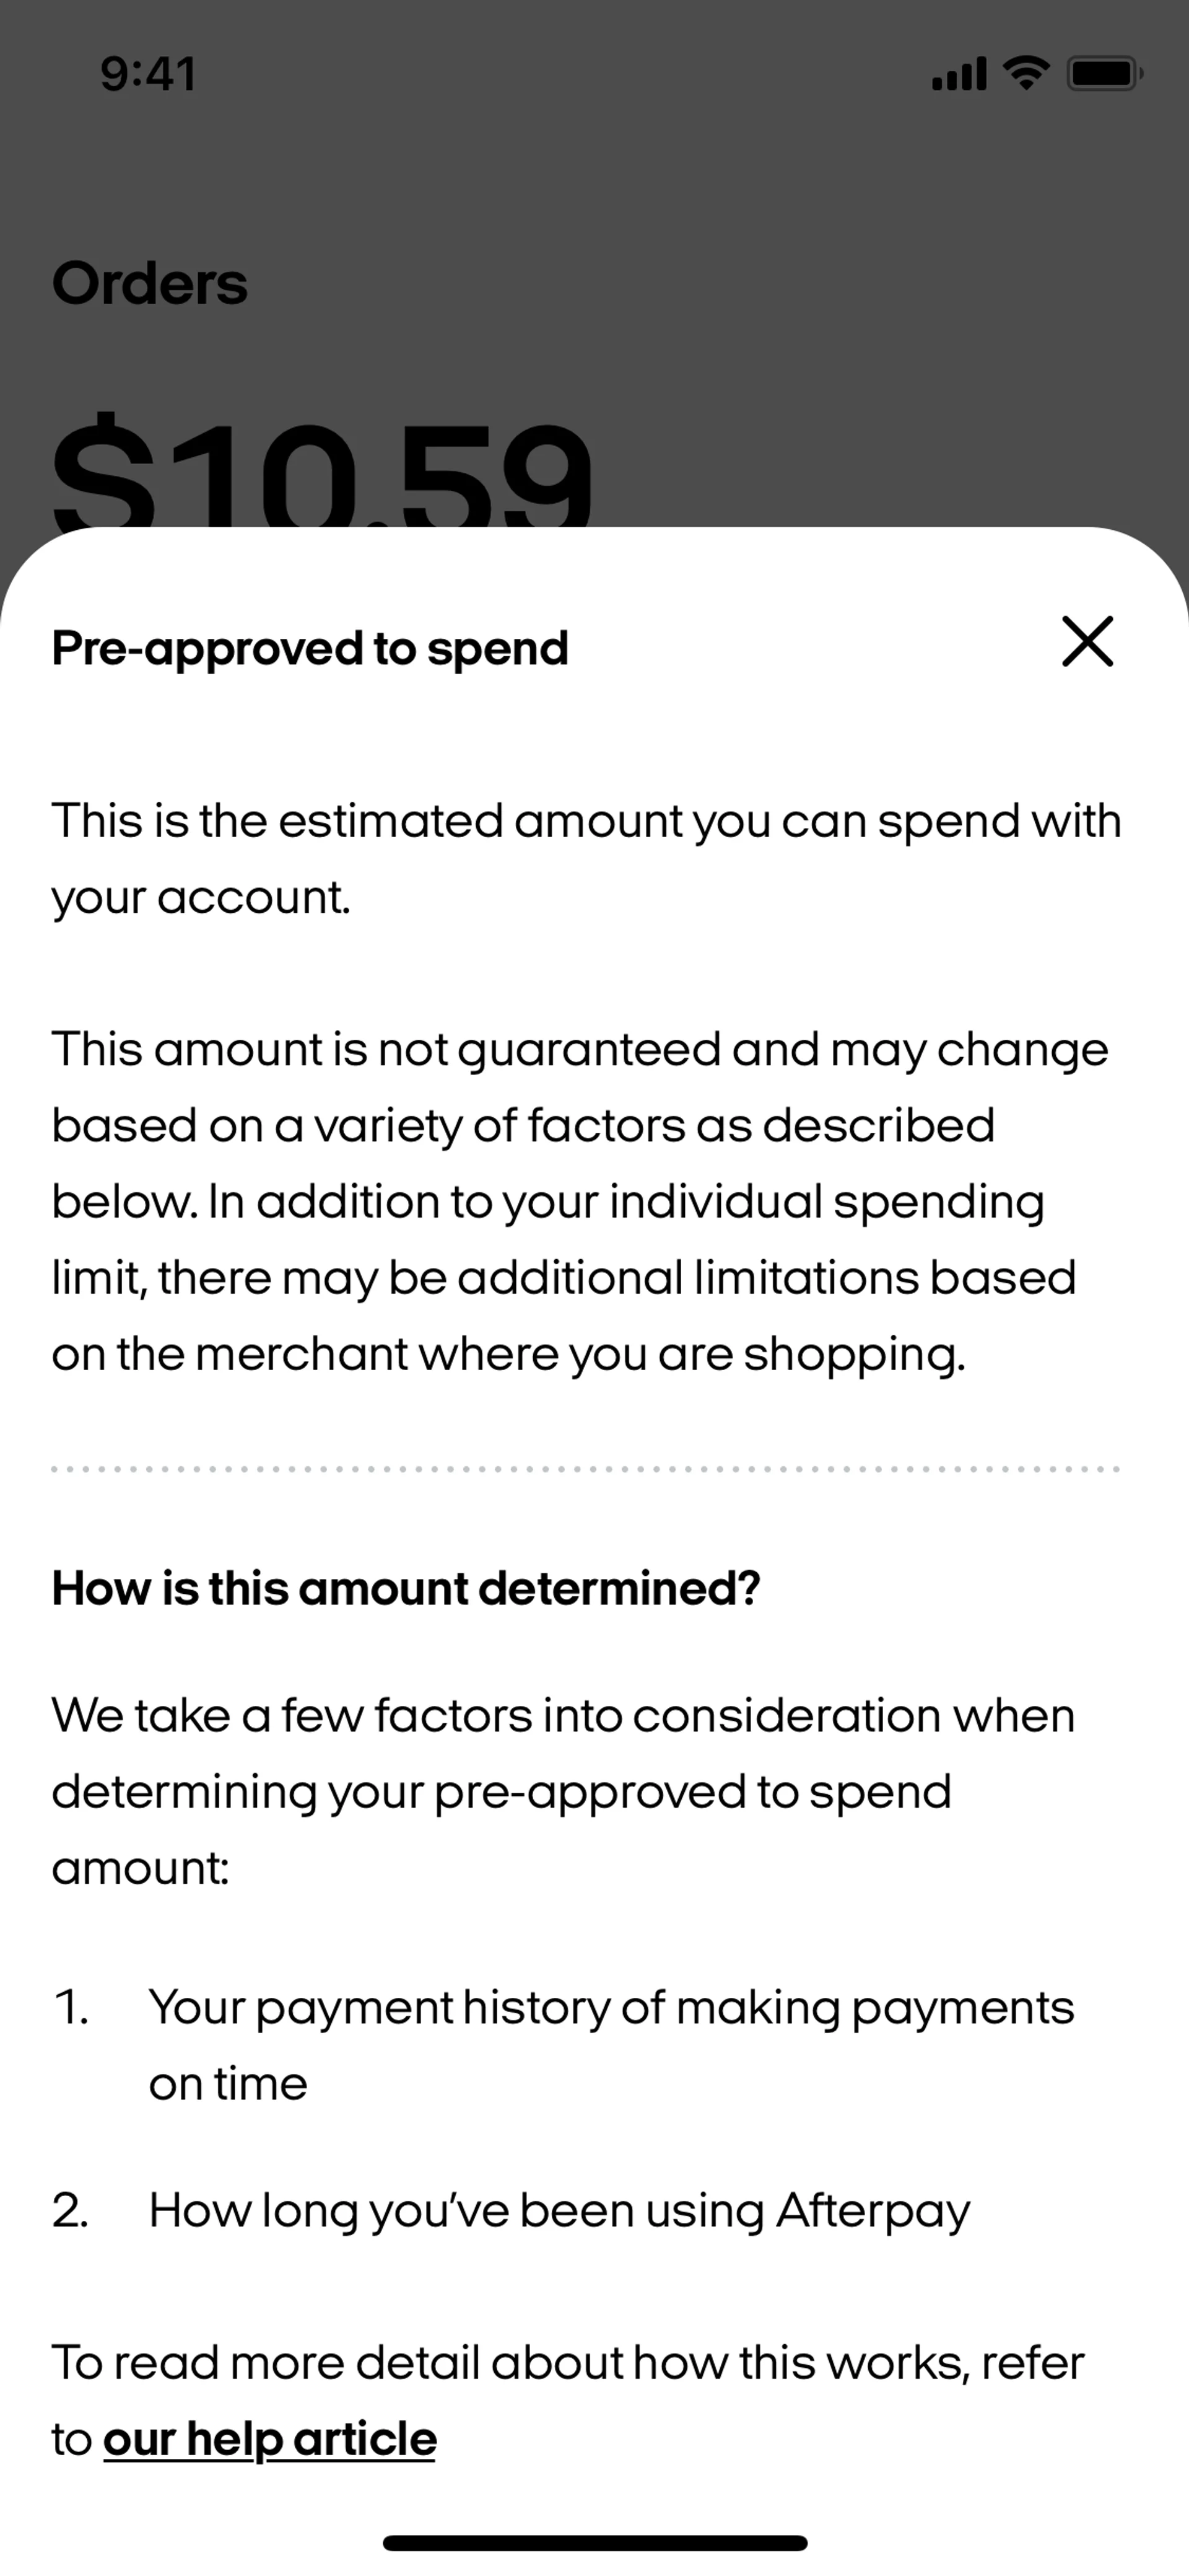Tap 'How is this amount determined?' heading
This screenshot has height=2576, width=1189.
406,1588
